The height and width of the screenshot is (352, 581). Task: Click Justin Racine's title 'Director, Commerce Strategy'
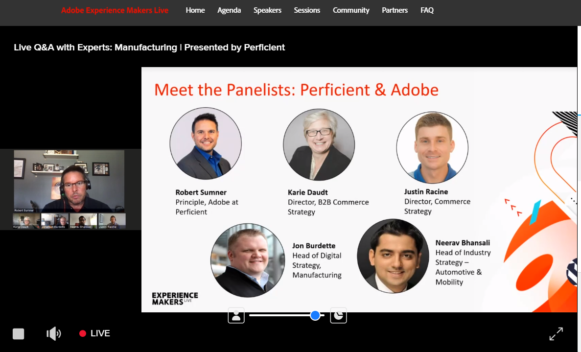pos(437,207)
